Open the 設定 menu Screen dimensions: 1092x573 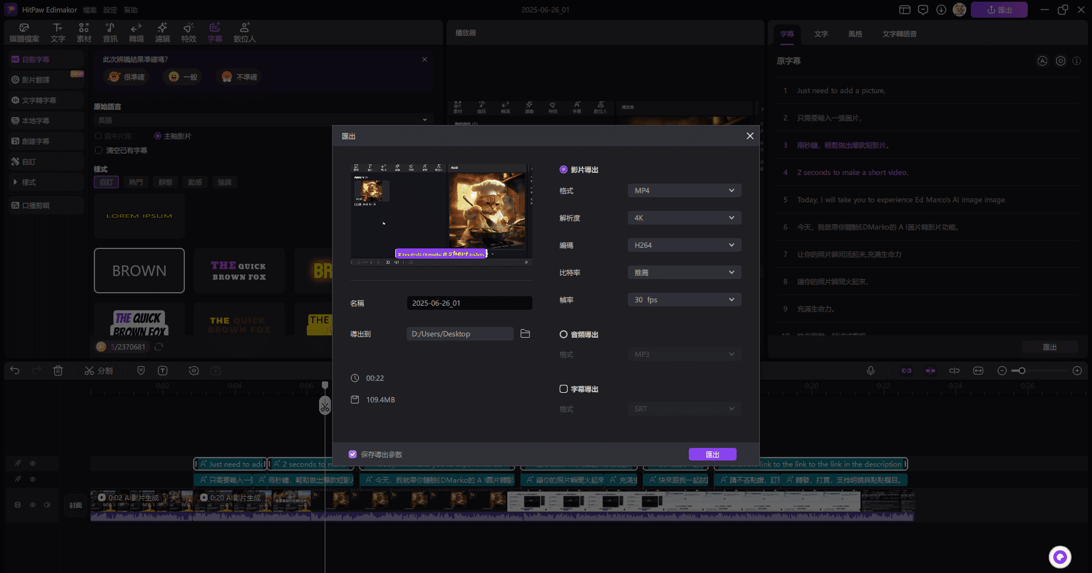pyautogui.click(x=110, y=10)
